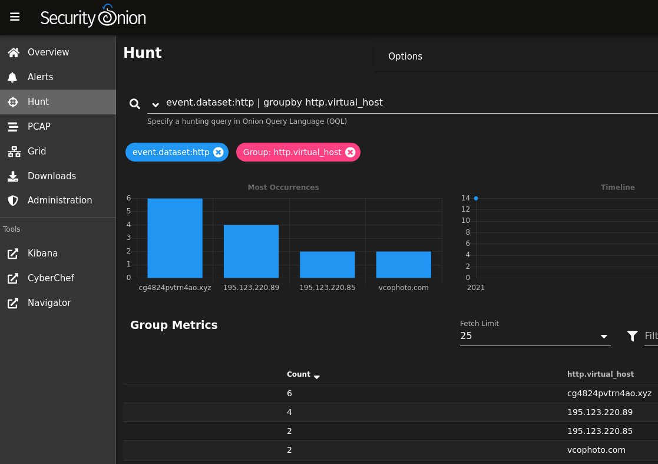Click the Kibana external-link icon
658x464 pixels.
[x=13, y=253]
